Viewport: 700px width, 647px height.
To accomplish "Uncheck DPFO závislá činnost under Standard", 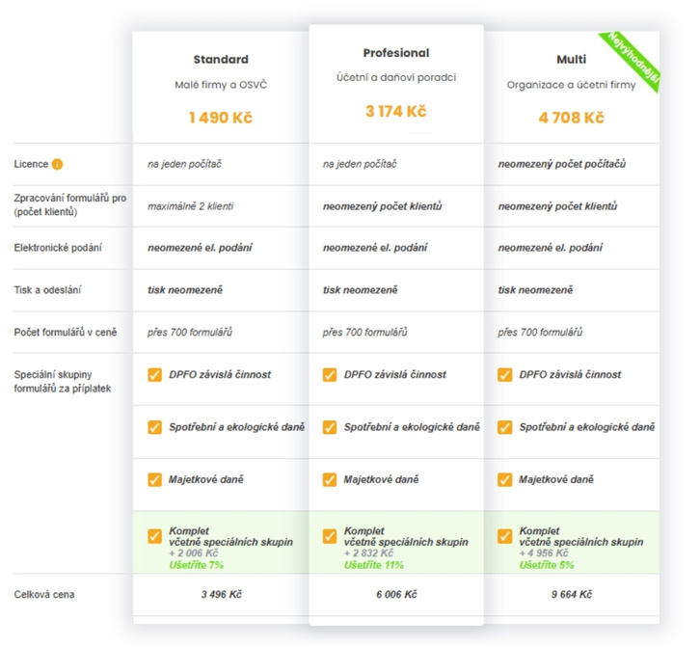I will (x=154, y=374).
